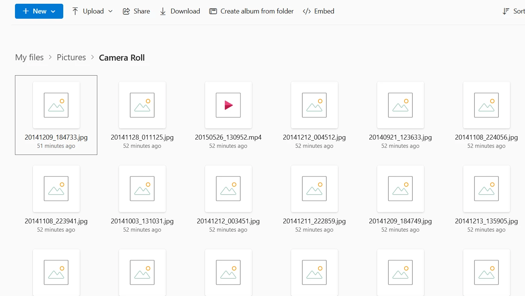
Task: Select image icon of 20141213_135905.jpg
Action: click(x=486, y=189)
